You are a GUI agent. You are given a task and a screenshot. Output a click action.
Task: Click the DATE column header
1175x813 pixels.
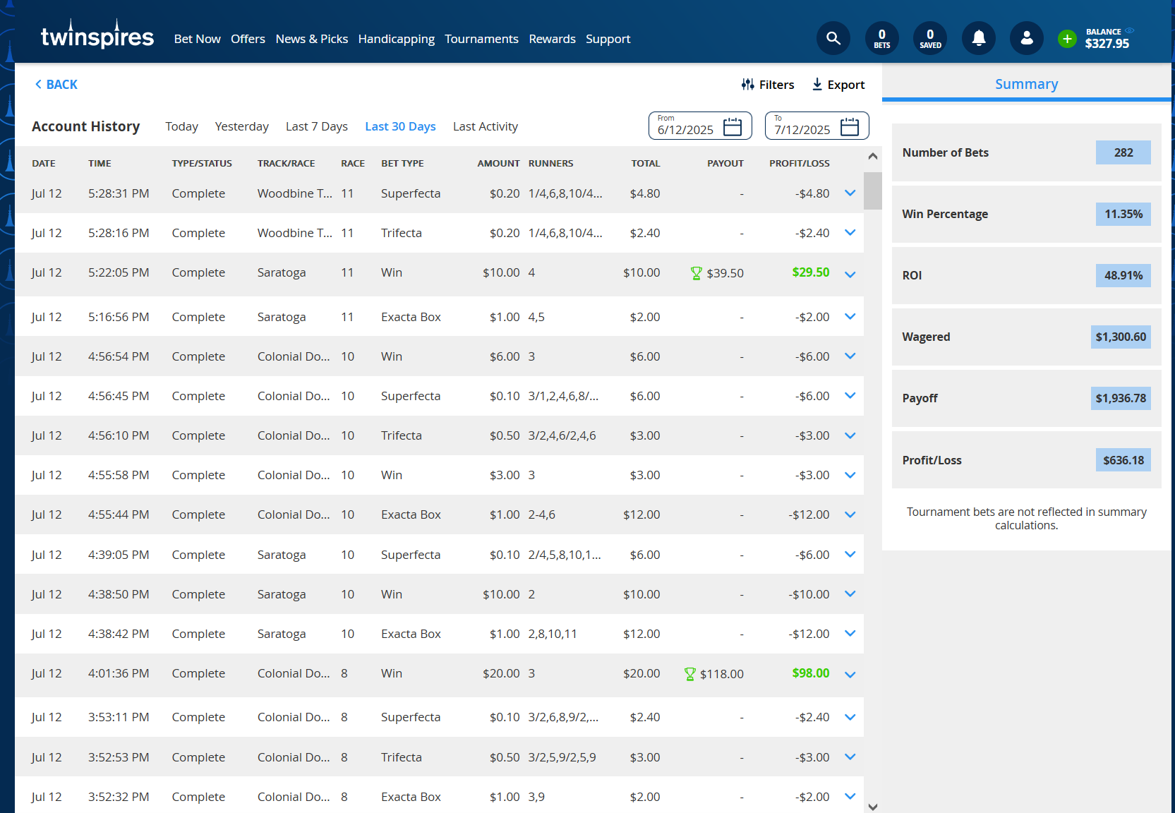[x=44, y=163]
